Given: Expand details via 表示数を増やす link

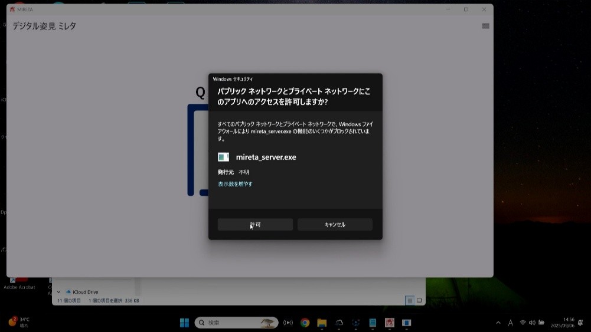Looking at the screenshot, I should pos(235,184).
